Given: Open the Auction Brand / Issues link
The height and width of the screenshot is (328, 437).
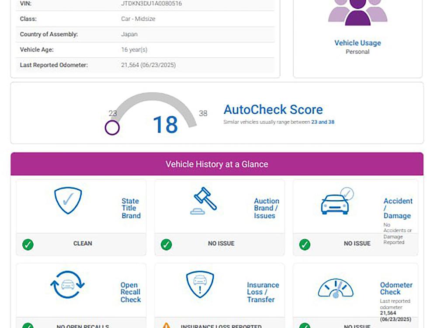Looking at the screenshot, I should (266, 208).
